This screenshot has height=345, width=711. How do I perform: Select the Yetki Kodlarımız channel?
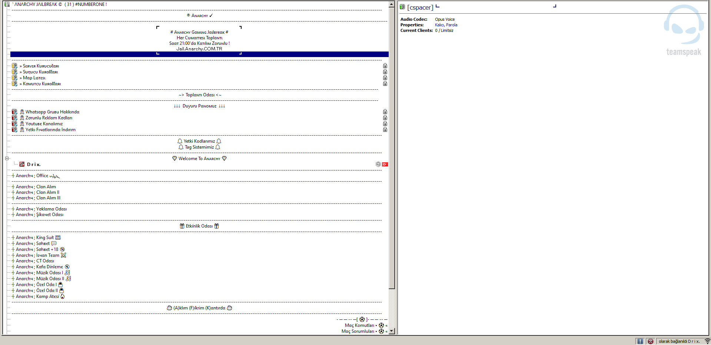point(200,141)
